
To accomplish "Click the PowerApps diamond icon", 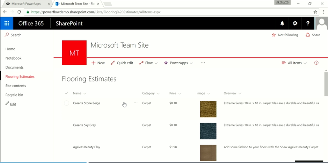I will [x=166, y=63].
